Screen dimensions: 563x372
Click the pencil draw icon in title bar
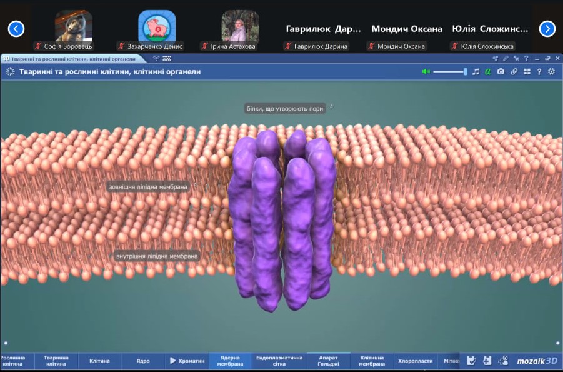(x=506, y=58)
